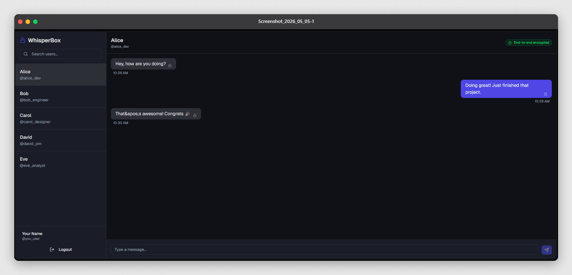Screen dimensions: 572x275
Task: Click the 10:30 AM timestamp
Action: (121, 123)
